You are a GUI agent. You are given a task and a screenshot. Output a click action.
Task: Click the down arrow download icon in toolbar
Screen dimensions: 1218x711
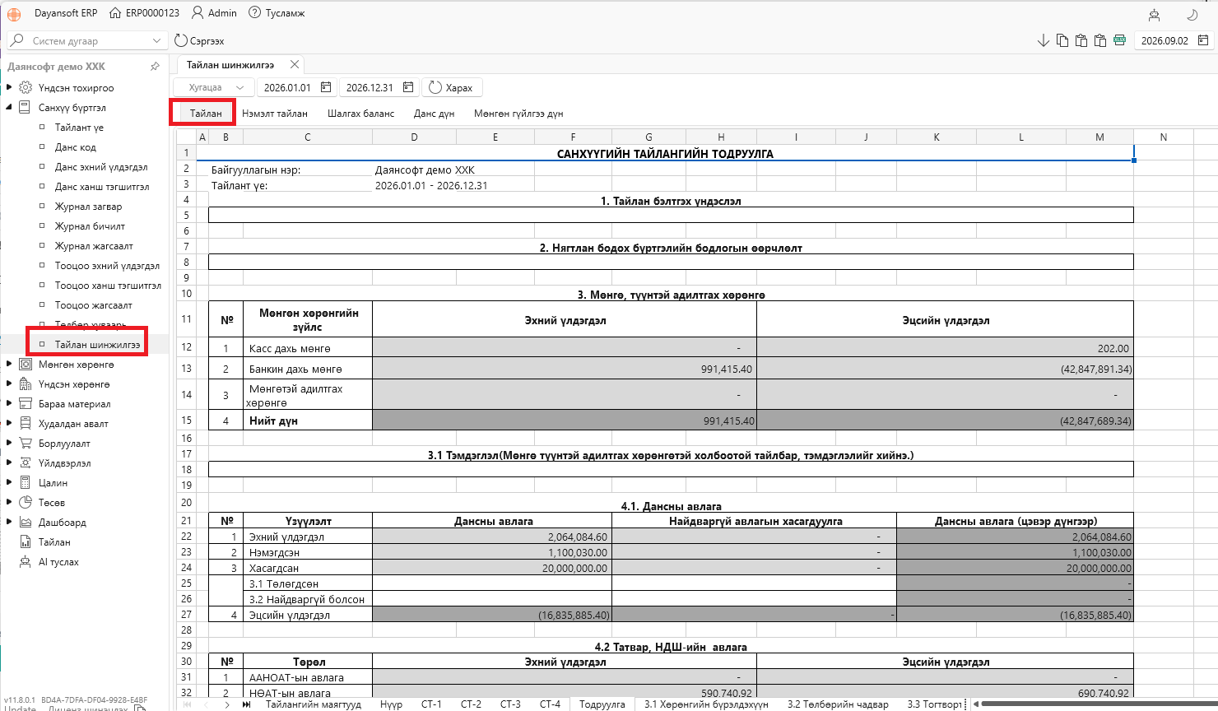point(1043,40)
